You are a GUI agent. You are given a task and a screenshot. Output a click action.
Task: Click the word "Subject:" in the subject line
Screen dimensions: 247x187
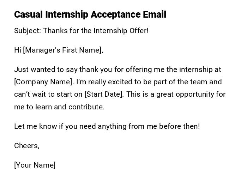coord(28,31)
